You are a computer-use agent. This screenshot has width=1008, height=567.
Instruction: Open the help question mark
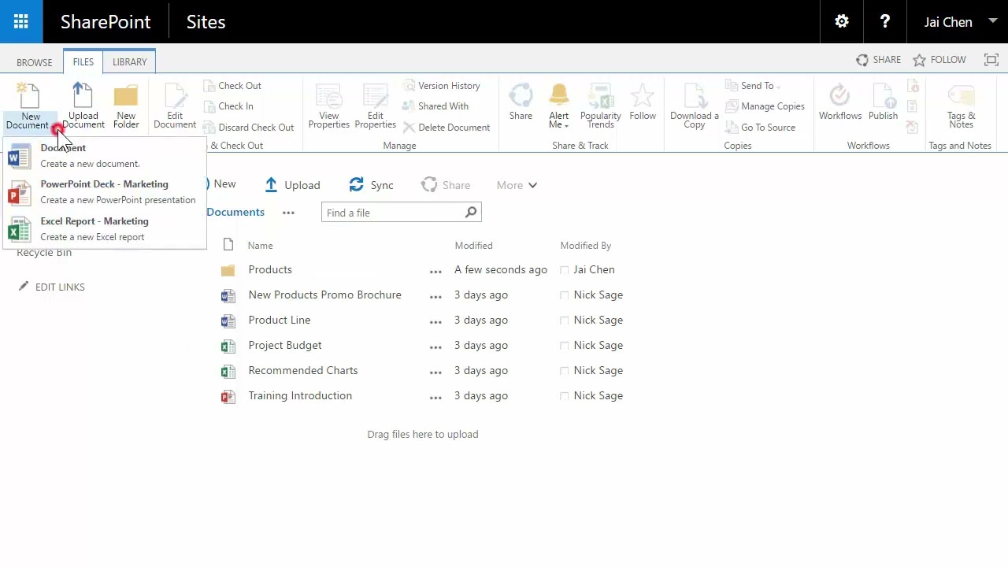(884, 21)
